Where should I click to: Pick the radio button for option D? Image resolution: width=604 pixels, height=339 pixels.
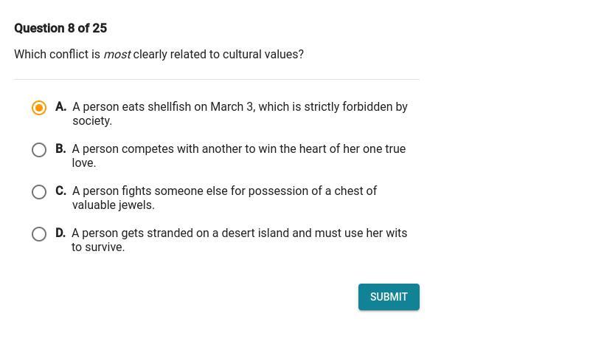click(x=39, y=234)
